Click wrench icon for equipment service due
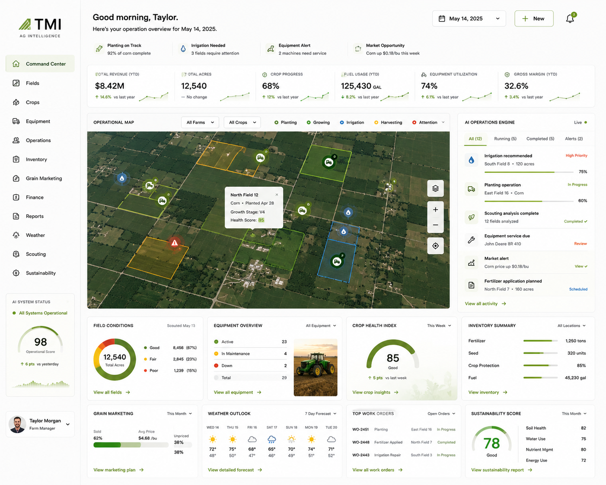 (471, 240)
